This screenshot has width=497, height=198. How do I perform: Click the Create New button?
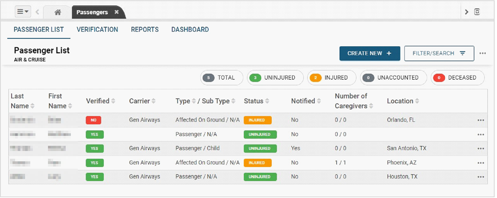point(370,53)
